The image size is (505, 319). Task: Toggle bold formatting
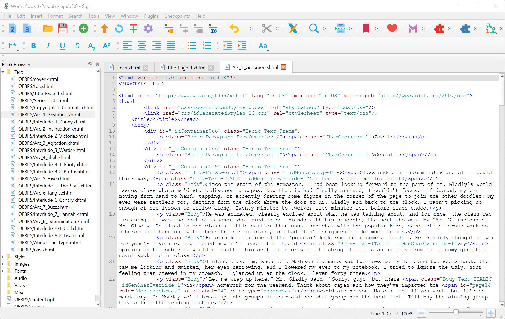[x=33, y=46]
